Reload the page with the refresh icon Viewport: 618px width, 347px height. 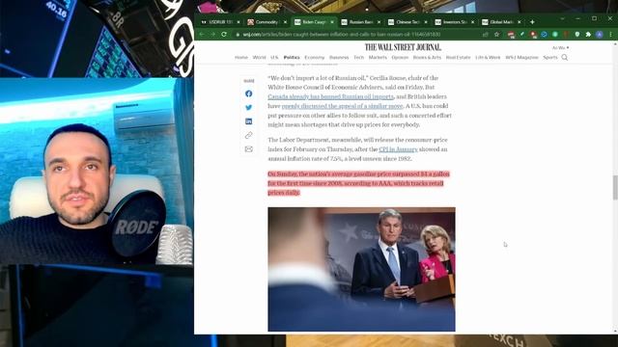click(x=224, y=35)
